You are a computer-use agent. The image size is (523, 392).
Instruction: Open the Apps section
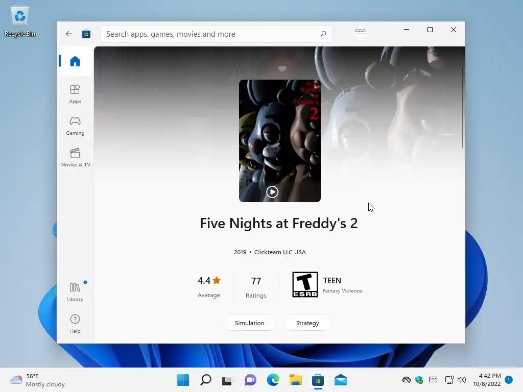click(75, 94)
